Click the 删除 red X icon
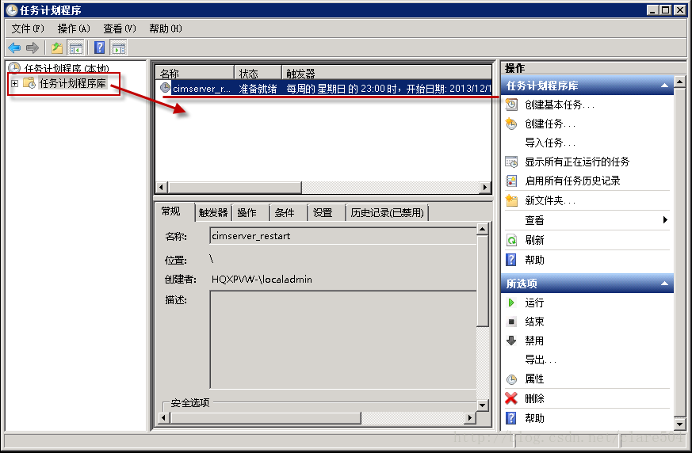Image resolution: width=692 pixels, height=453 pixels. coord(511,398)
